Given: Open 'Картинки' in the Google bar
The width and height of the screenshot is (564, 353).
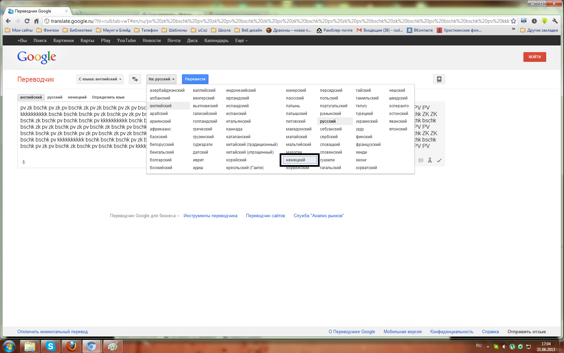Looking at the screenshot, I should (x=63, y=41).
